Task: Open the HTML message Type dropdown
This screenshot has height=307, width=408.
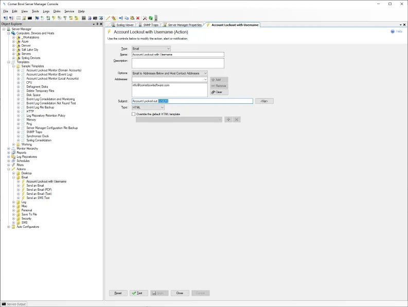Action: 162,107
